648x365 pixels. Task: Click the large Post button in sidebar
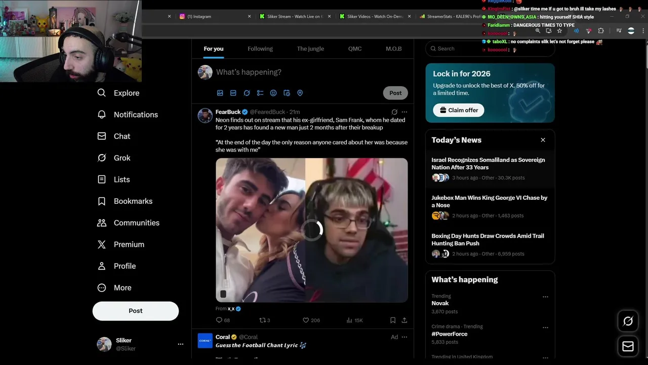pos(136,311)
